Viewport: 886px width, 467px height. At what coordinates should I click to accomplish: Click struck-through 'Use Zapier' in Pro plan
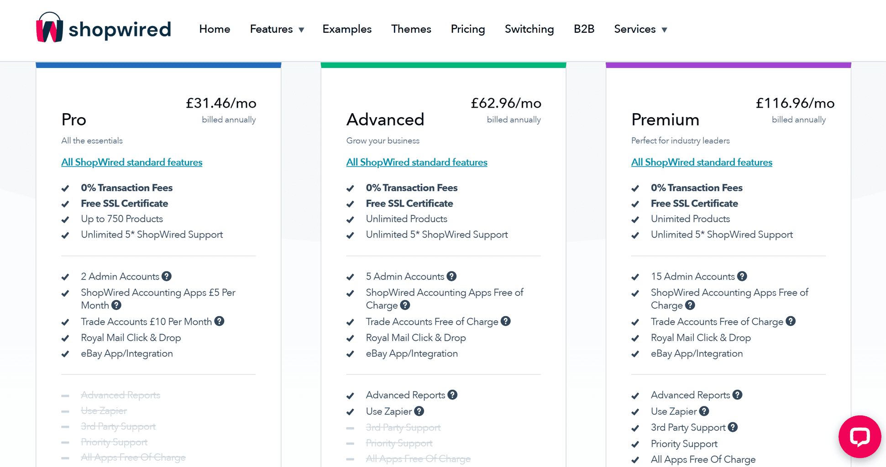click(104, 410)
